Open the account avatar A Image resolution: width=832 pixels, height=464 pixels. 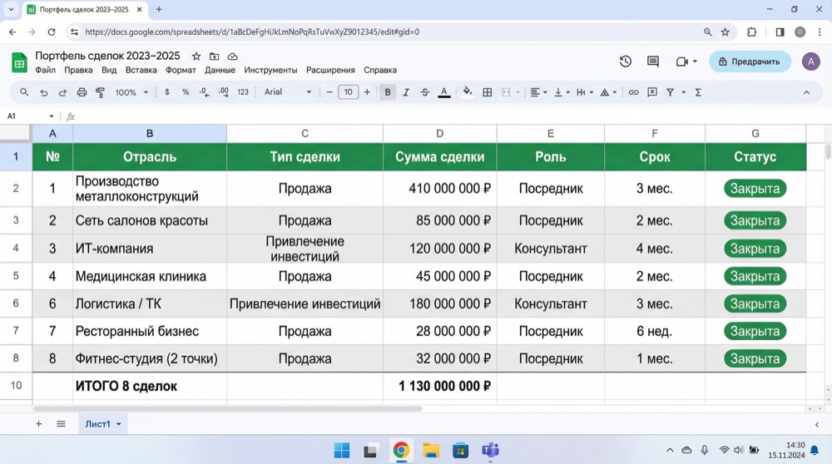pyautogui.click(x=810, y=62)
